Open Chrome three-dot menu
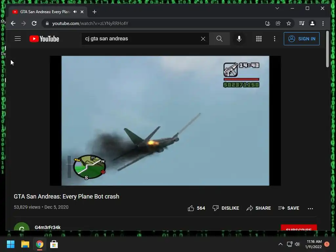The width and height of the screenshot is (336, 252). (323, 23)
